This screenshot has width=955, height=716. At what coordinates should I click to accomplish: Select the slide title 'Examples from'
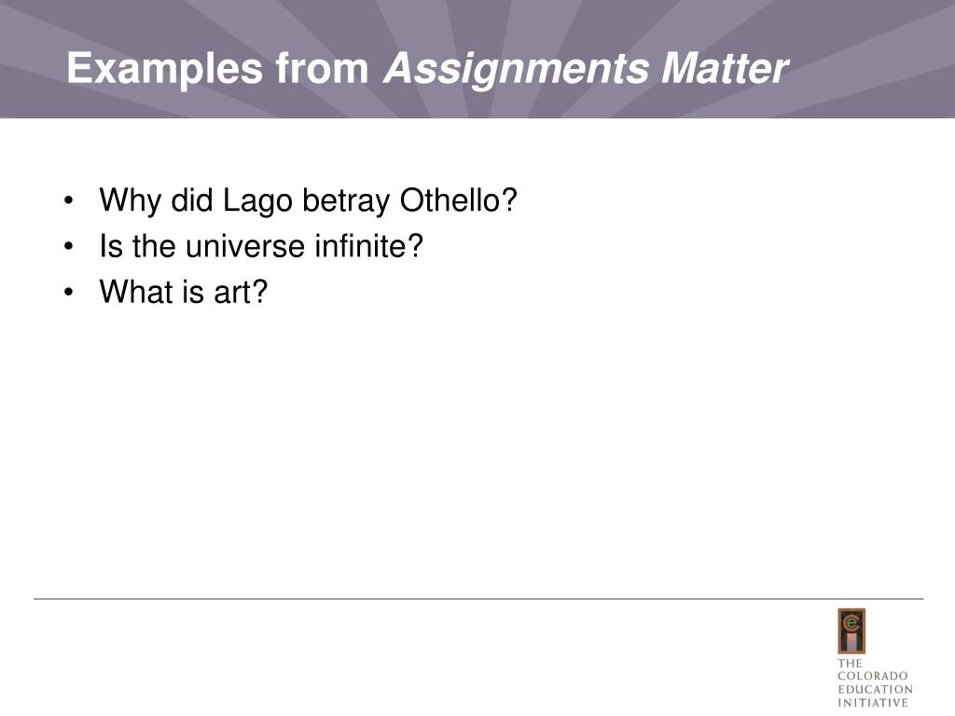click(218, 68)
